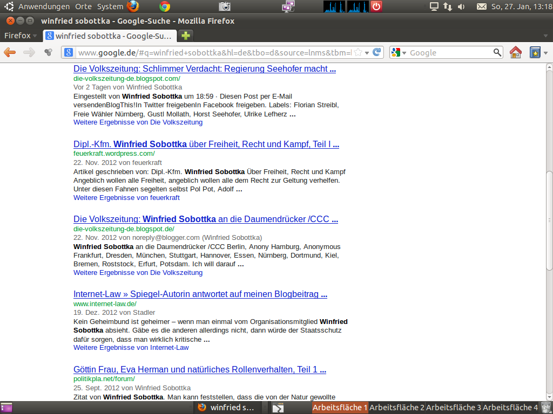553x414 pixels.
Task: Open the clock showing So, 27. Jan
Action: click(522, 6)
